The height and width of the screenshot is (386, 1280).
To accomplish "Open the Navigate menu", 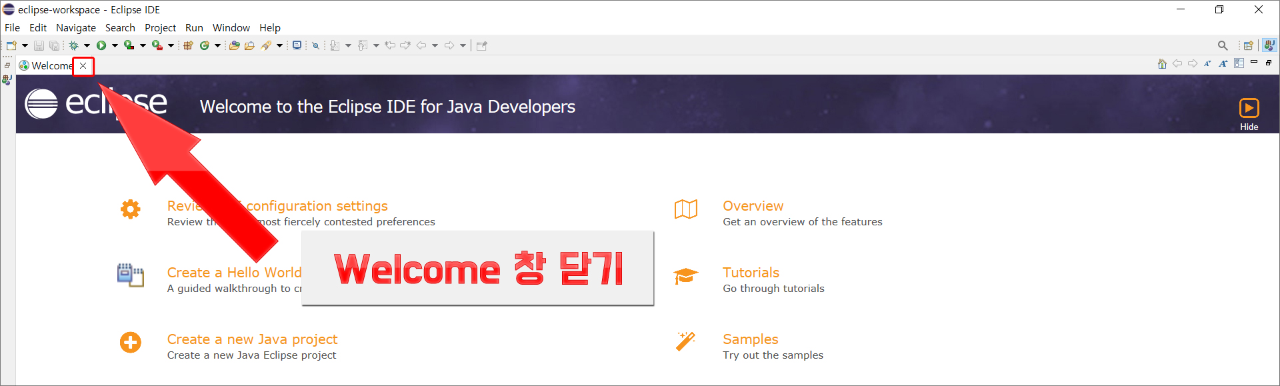I will [76, 27].
